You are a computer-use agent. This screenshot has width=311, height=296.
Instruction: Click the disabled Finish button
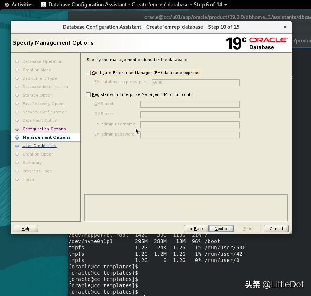coord(249,229)
